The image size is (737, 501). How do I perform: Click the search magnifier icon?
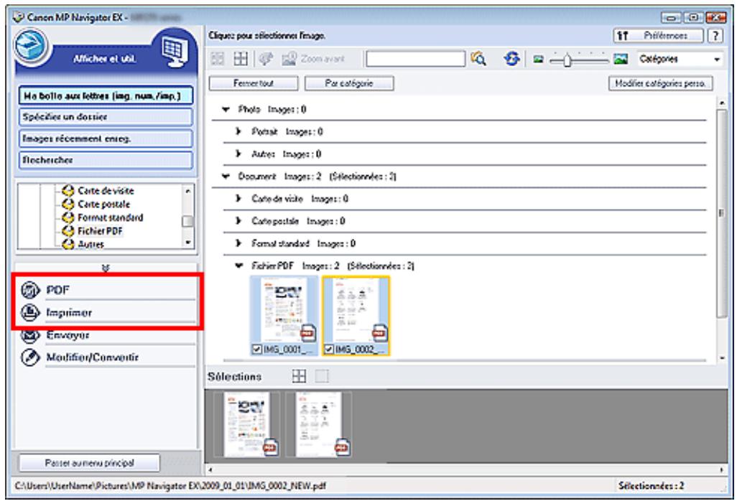478,59
